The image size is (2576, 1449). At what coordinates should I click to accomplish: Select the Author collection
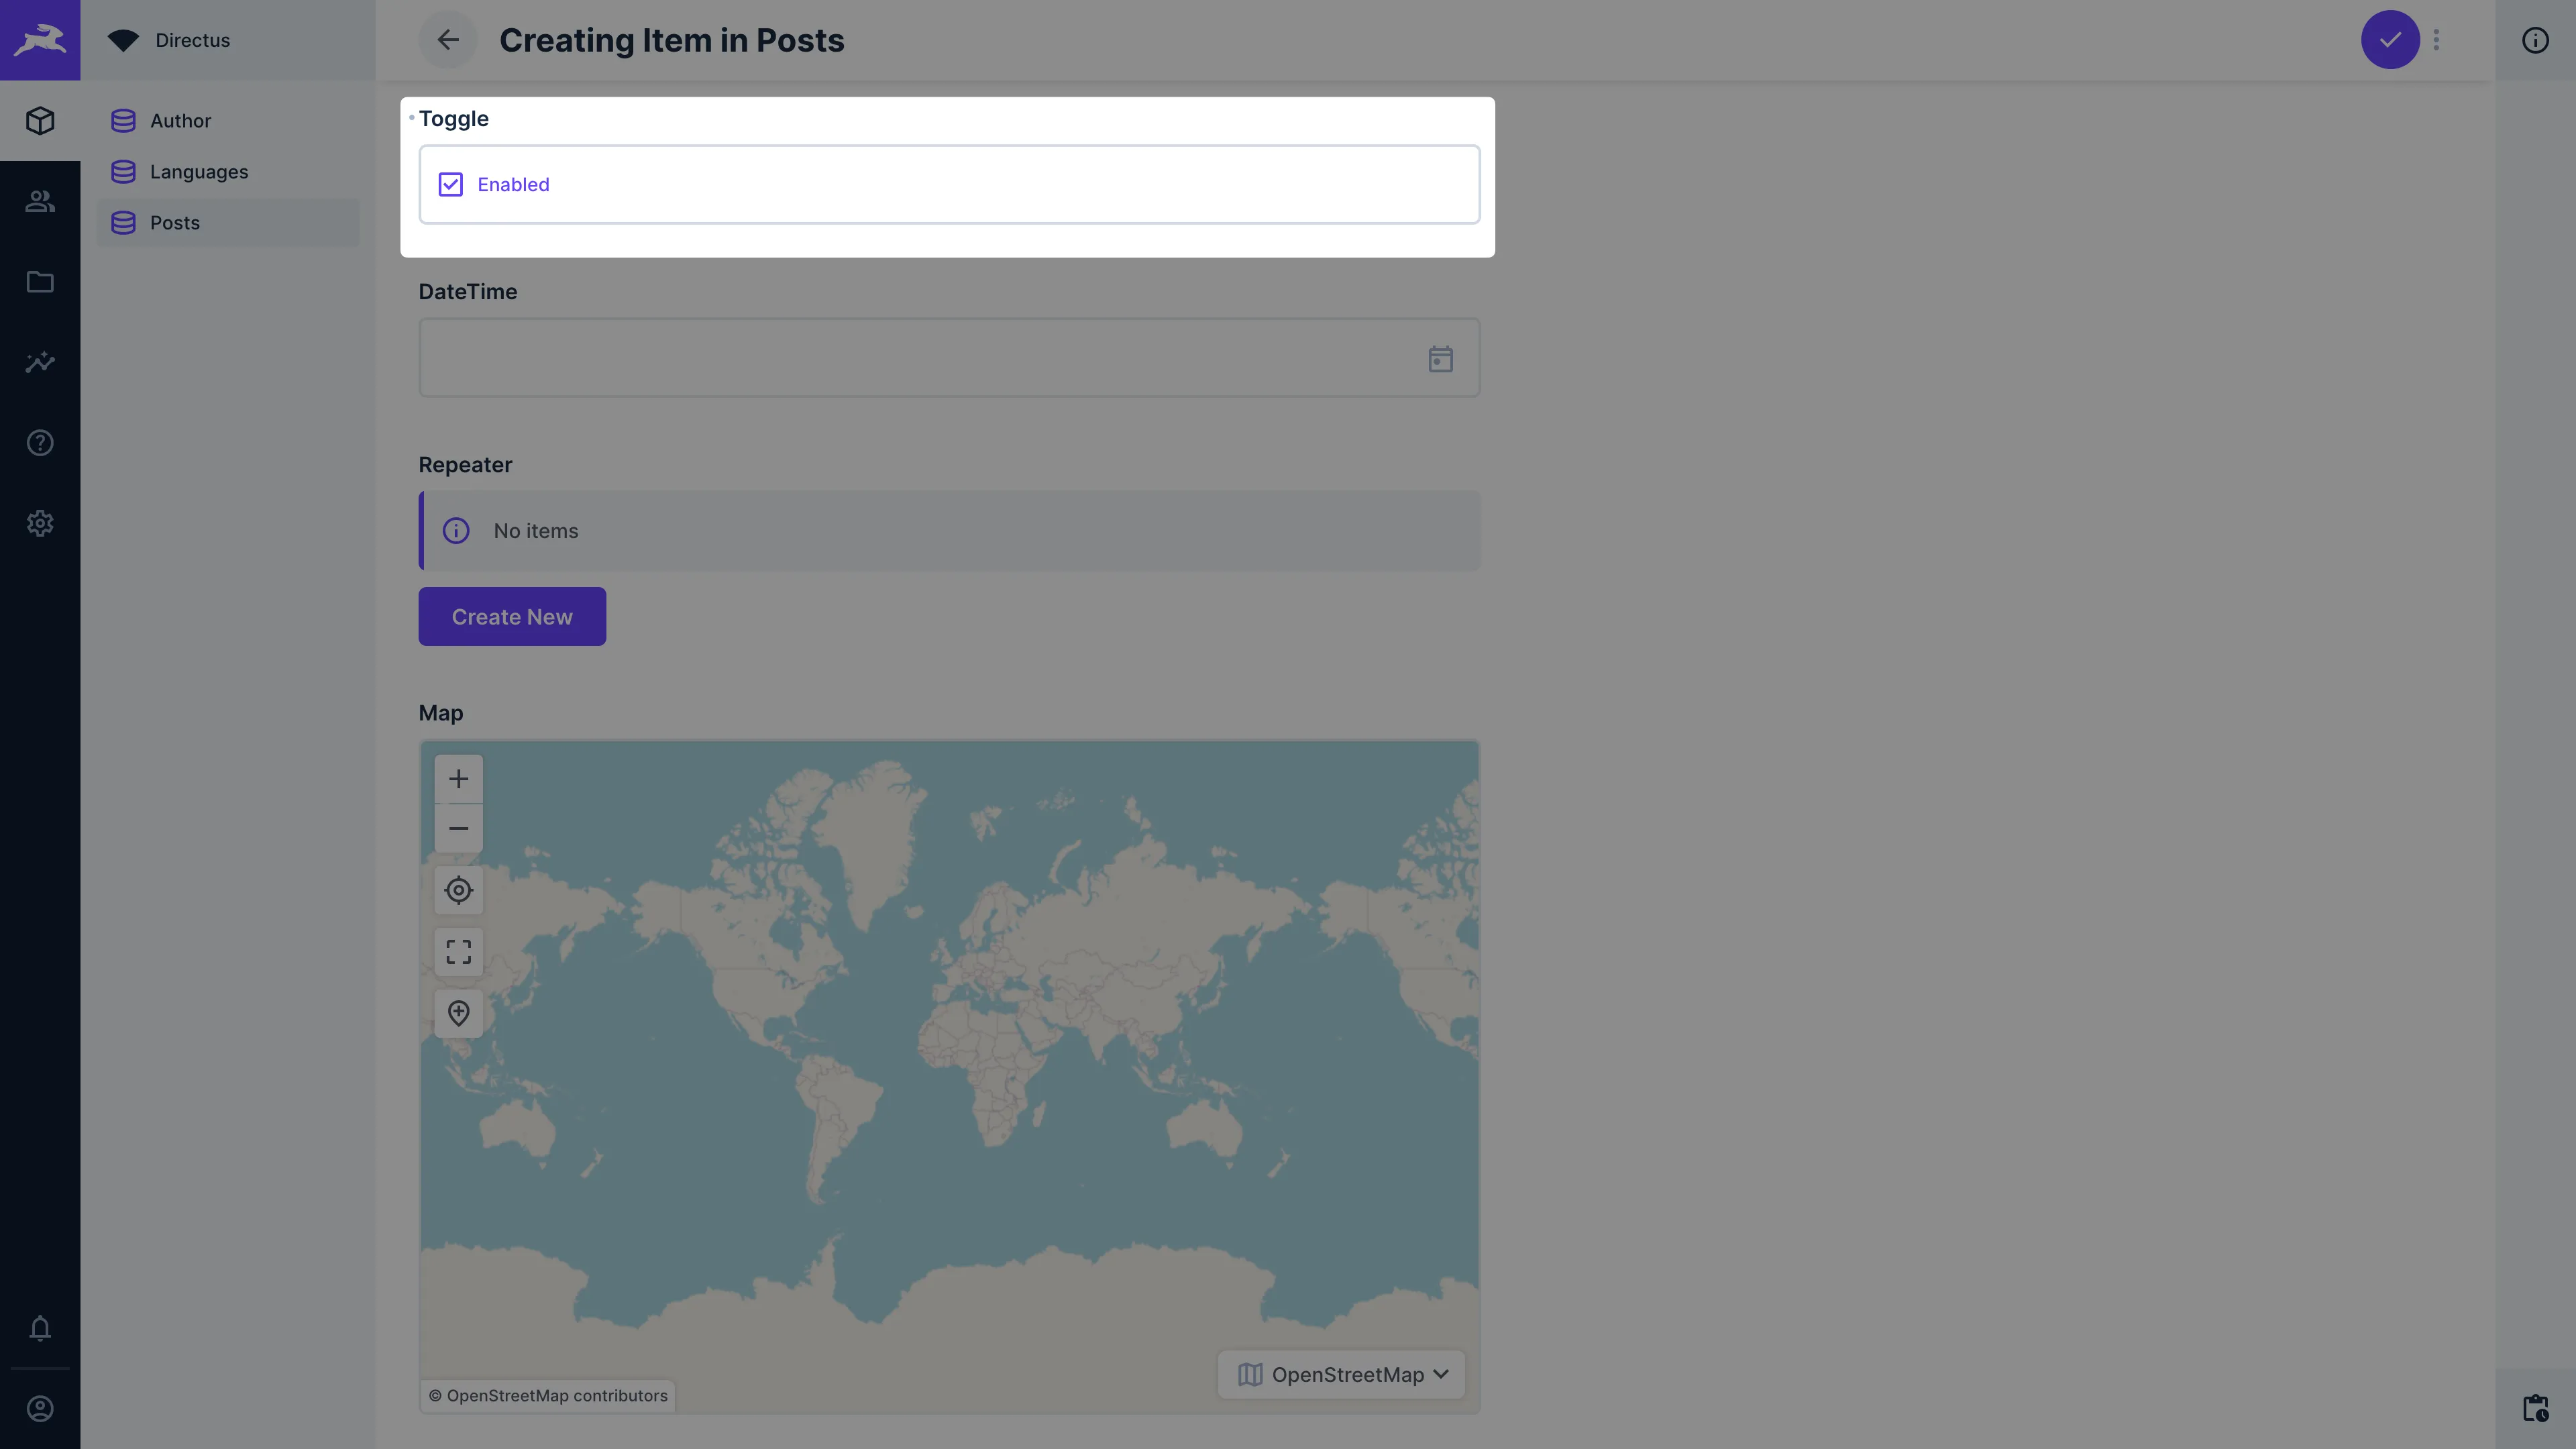(x=180, y=121)
